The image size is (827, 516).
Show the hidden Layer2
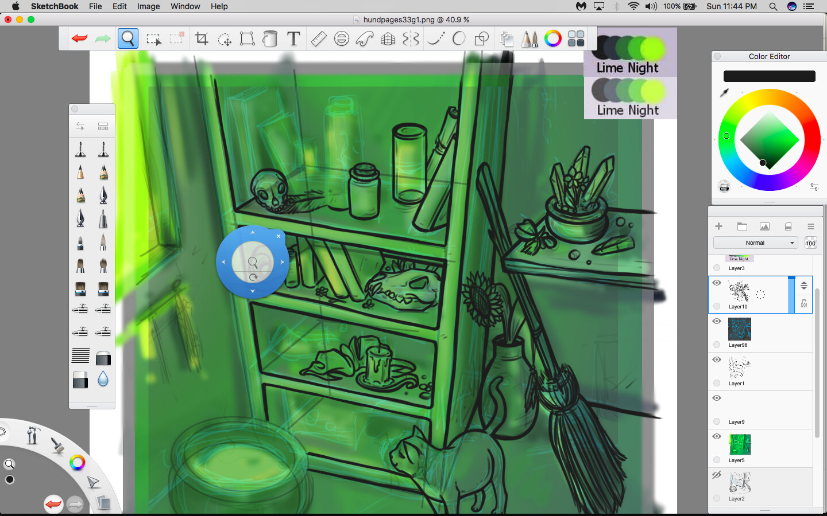click(716, 475)
